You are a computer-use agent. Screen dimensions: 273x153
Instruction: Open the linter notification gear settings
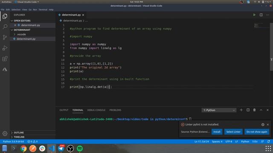coord(263,125)
